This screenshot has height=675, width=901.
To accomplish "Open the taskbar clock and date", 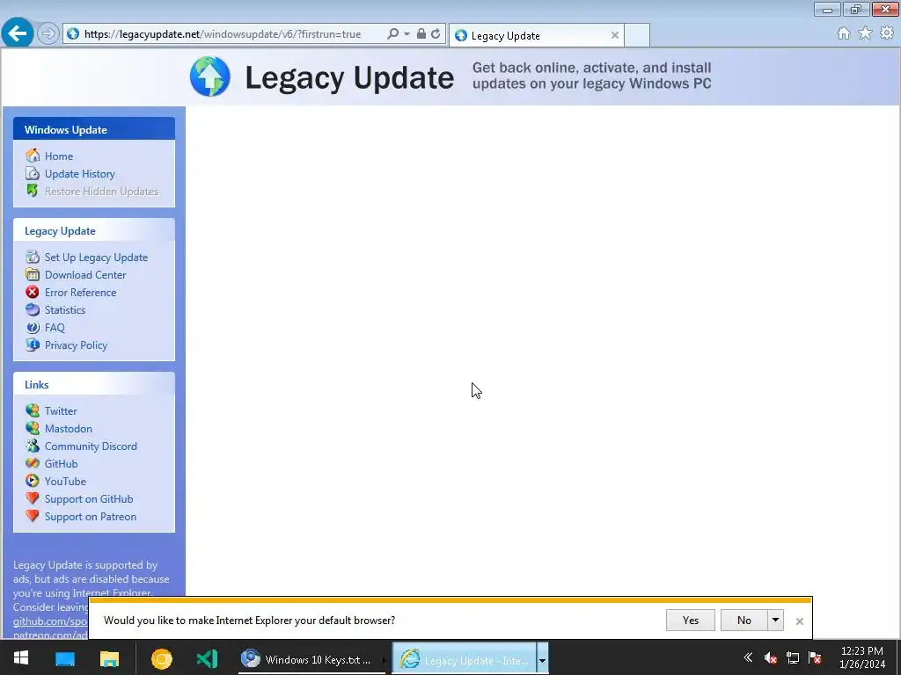I will coord(862,657).
